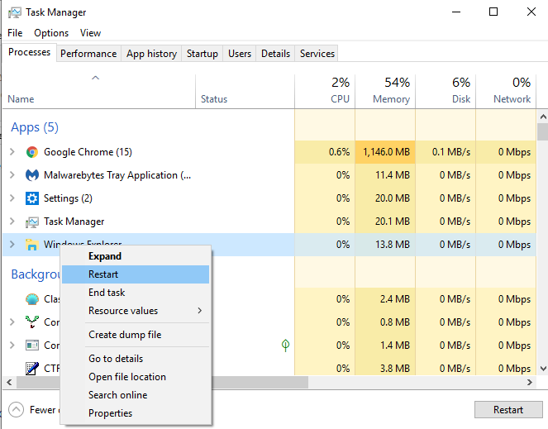Click the green branching icon in the background processes
This screenshot has height=429, width=548.
point(32,322)
